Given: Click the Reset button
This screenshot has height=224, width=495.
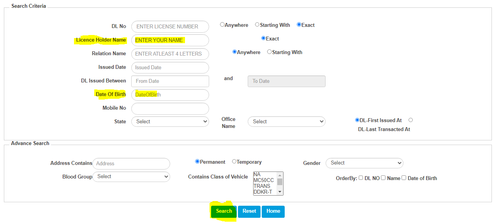Looking at the screenshot, I should point(249,211).
